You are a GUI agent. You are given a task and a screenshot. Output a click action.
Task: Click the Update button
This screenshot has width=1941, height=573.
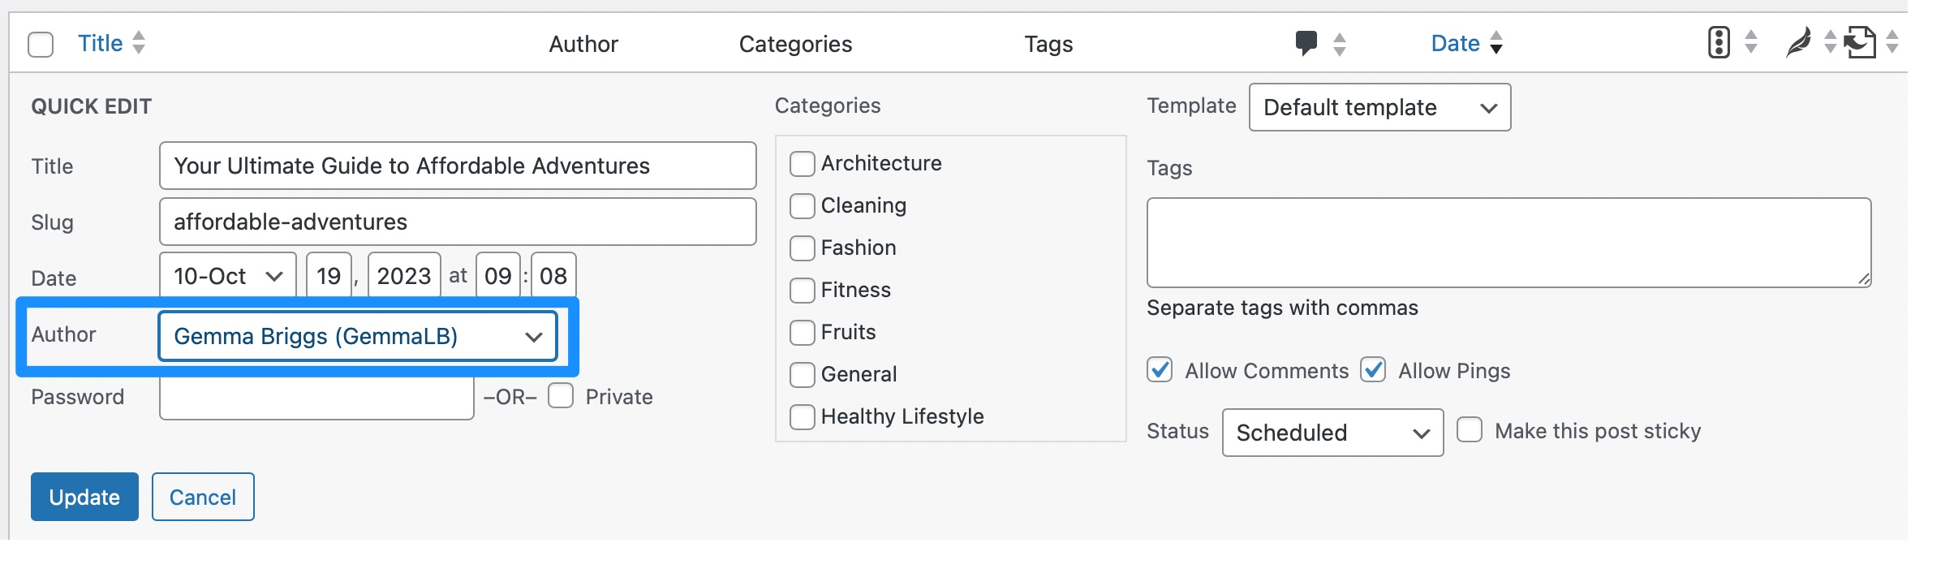84,496
